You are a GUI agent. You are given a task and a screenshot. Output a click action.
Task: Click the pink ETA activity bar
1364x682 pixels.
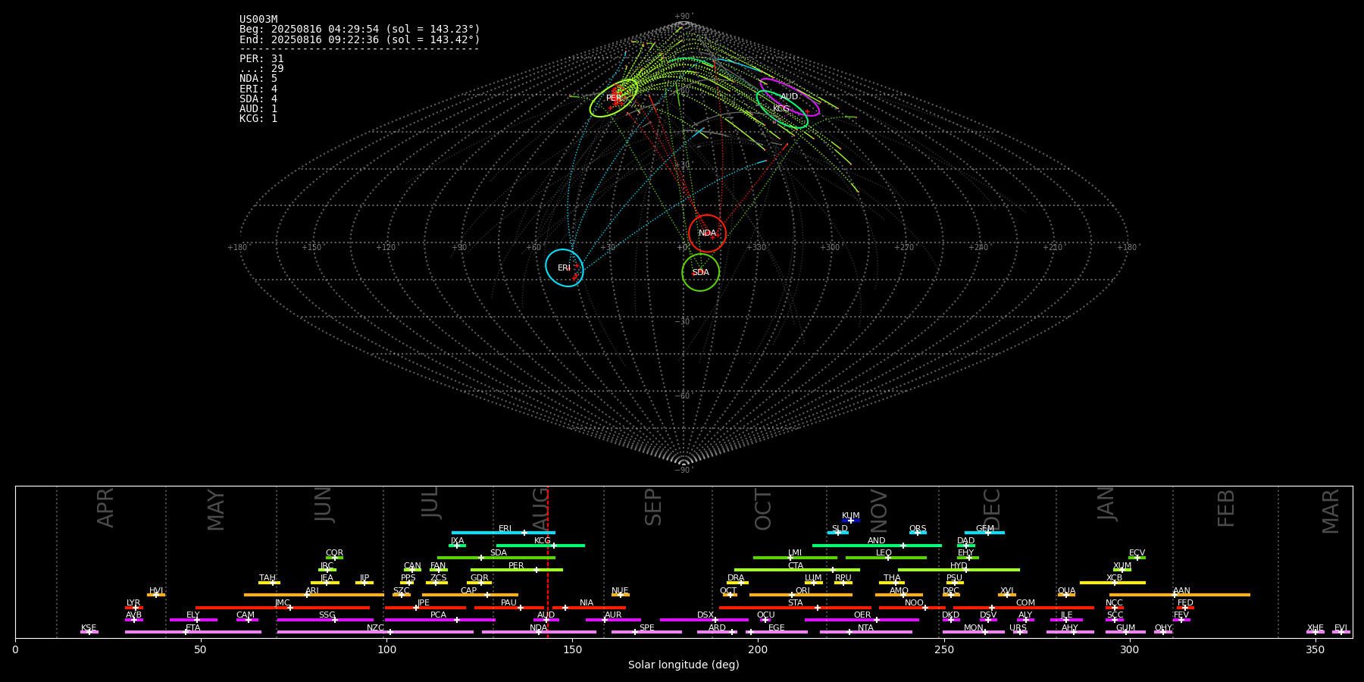[x=193, y=632]
